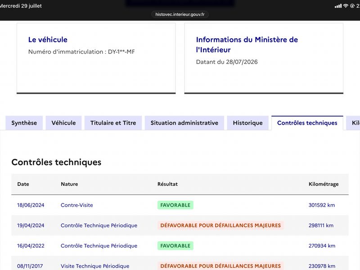Select the Contrôles techniques tab
Screen dimensions: 360x270
[x=307, y=123]
